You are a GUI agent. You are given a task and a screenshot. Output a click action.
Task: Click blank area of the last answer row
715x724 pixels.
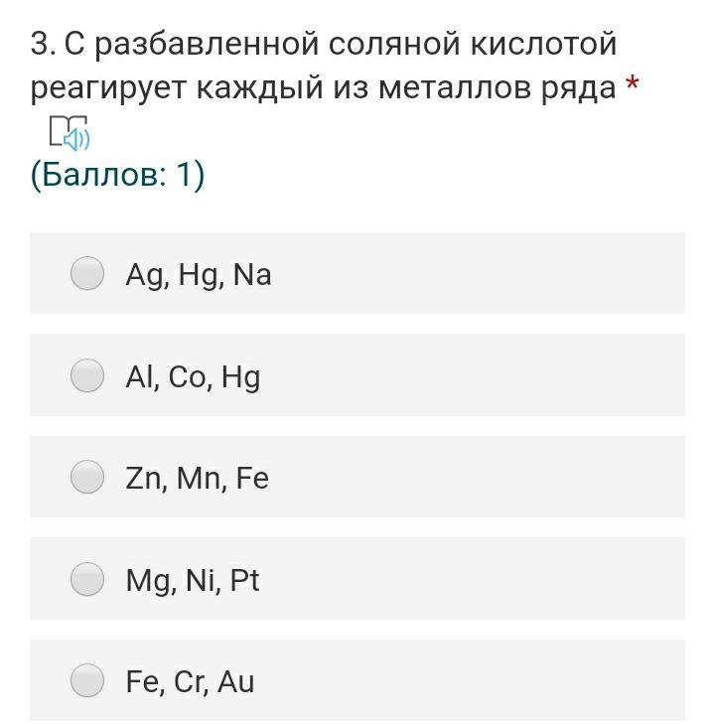tap(497, 681)
